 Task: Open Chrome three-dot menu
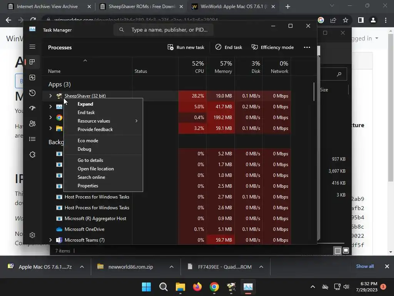pyautogui.click(x=386, y=20)
